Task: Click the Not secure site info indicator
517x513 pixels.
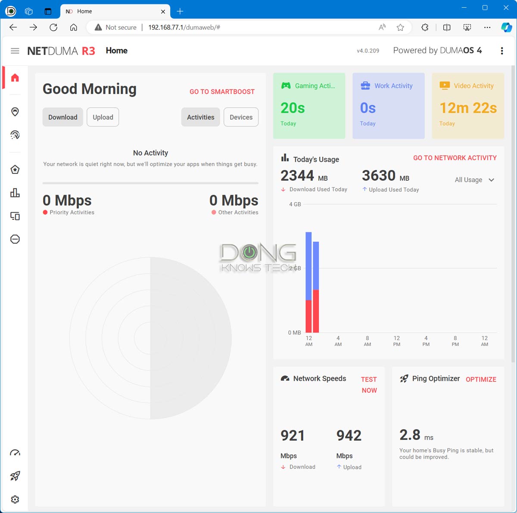Action: tap(115, 27)
